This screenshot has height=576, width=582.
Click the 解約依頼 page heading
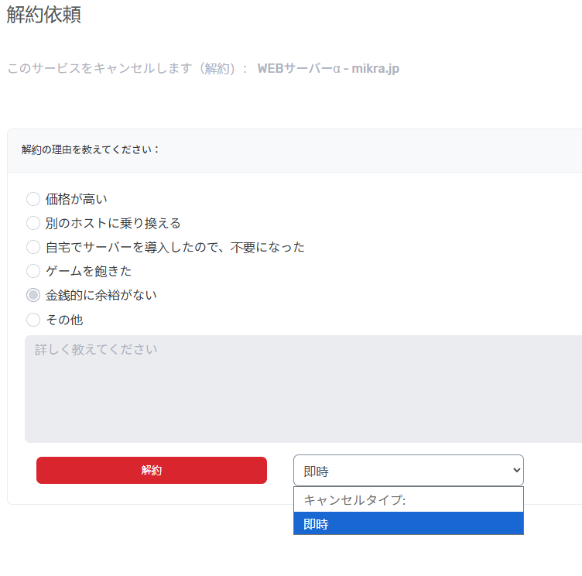tap(44, 15)
